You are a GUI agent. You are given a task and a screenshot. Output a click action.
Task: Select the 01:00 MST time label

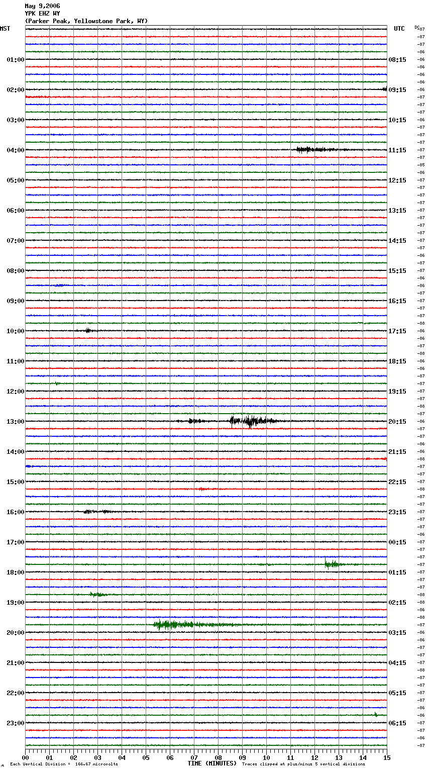pyautogui.click(x=16, y=60)
